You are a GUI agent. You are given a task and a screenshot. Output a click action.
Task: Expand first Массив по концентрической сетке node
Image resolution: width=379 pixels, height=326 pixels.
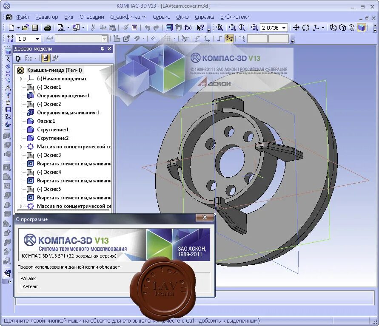[21, 147]
